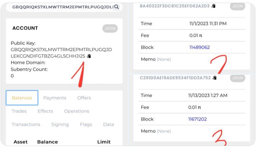This screenshot has width=260, height=150.
Task: Copy transaction hash C291D0AE19ADE9534F1DD3A752
Action: 215,78
